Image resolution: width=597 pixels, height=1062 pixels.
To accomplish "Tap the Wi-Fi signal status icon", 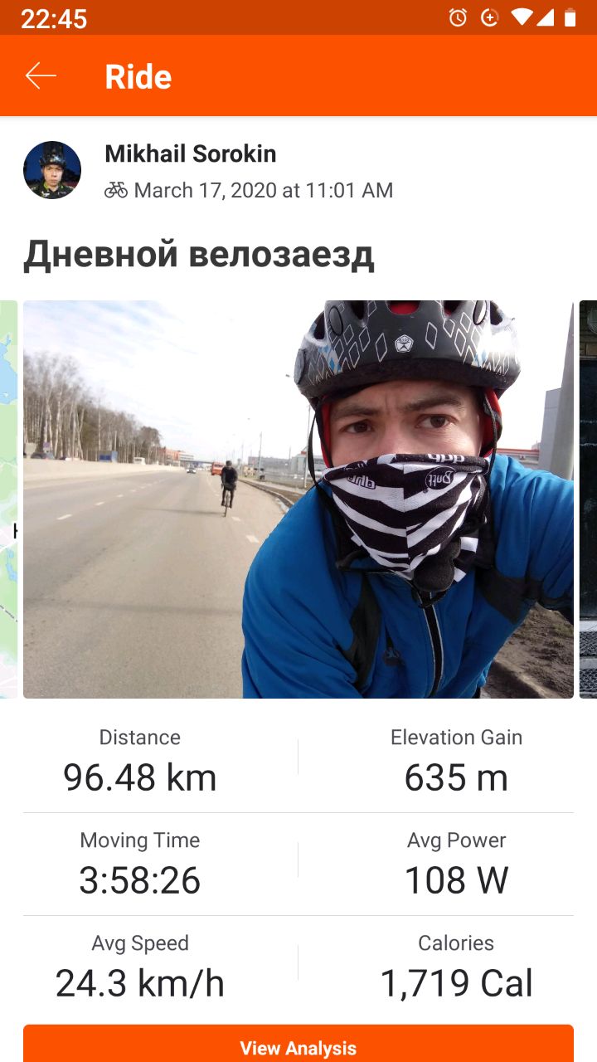I will tap(522, 17).
